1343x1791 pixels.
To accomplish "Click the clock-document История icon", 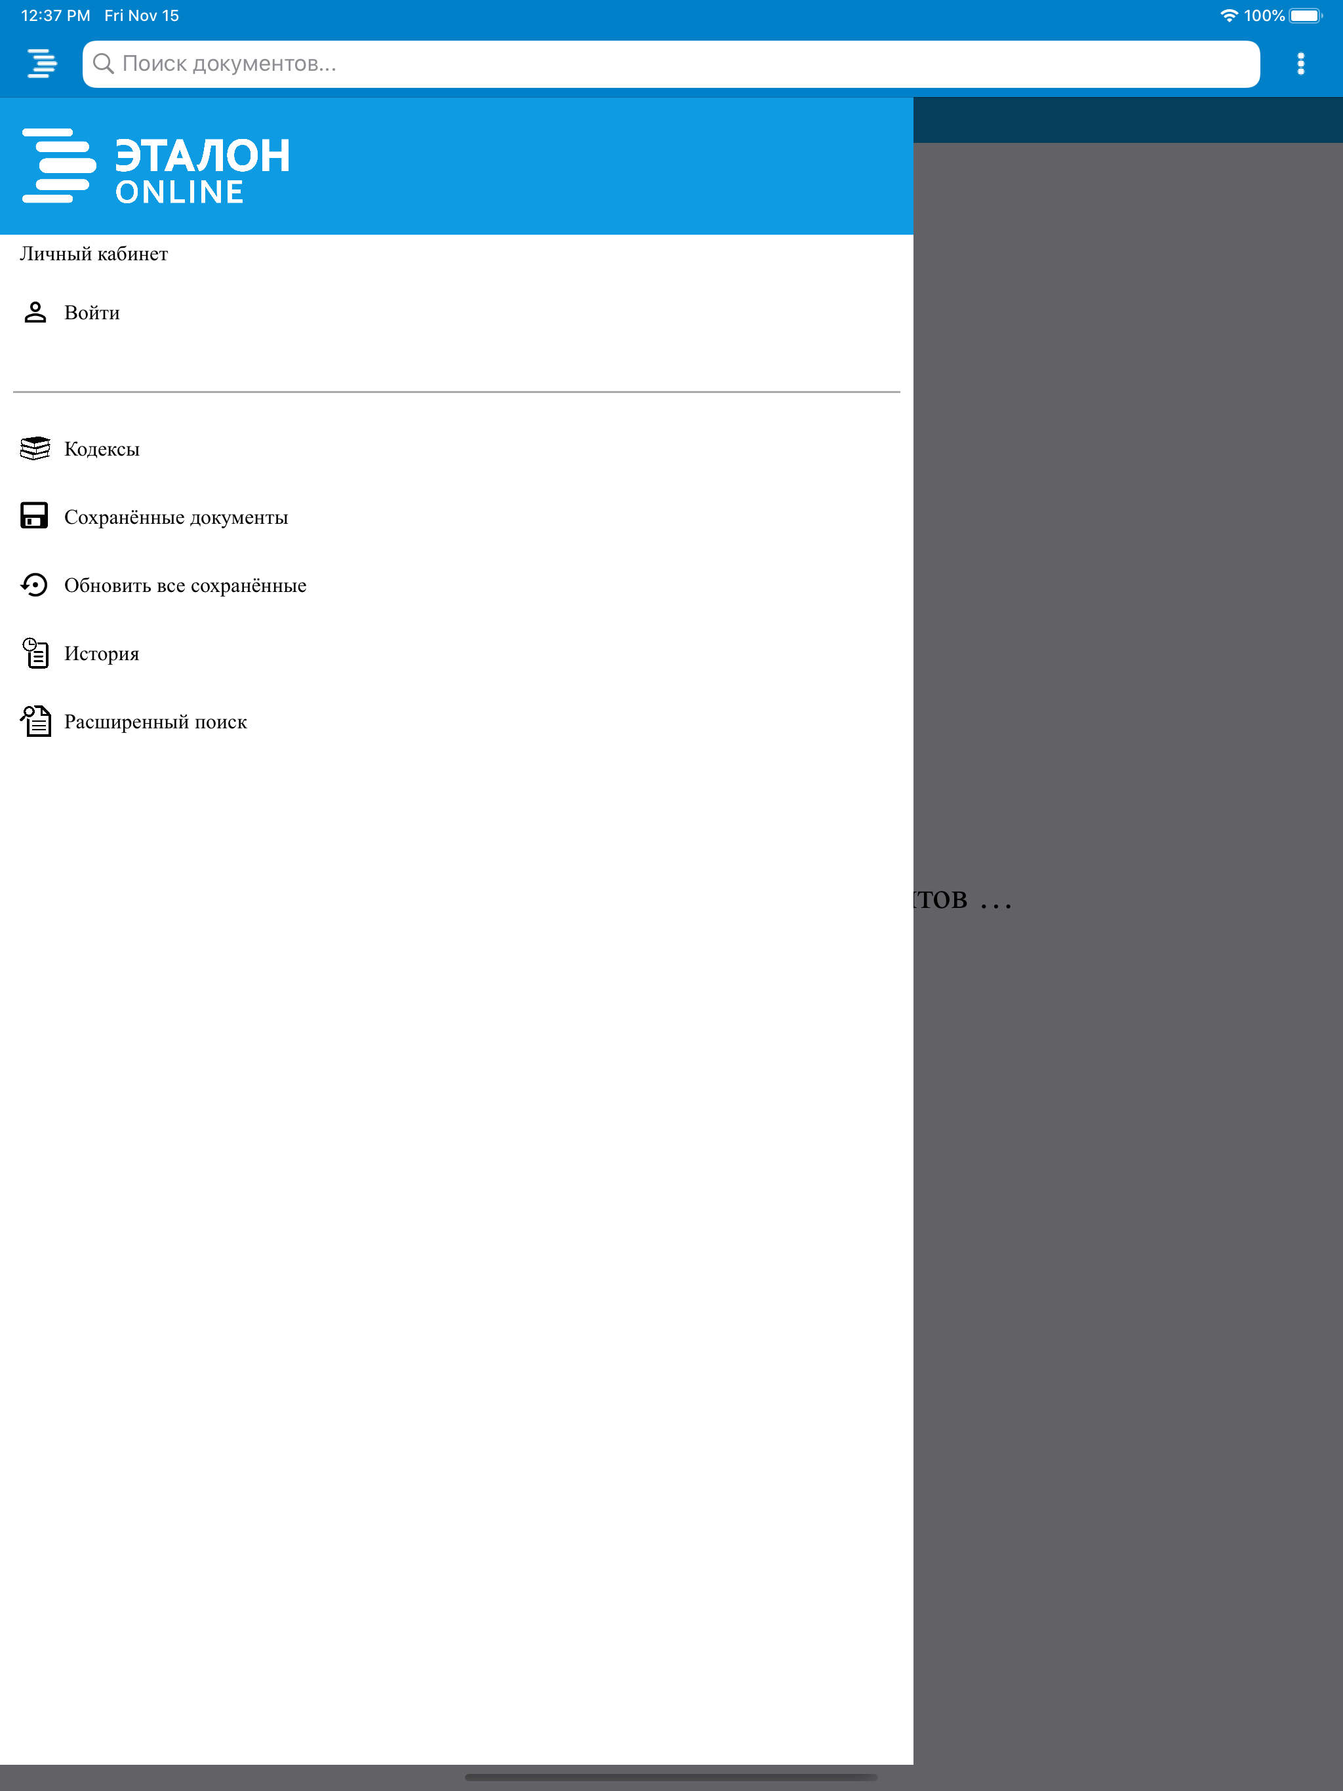I will 35,652.
